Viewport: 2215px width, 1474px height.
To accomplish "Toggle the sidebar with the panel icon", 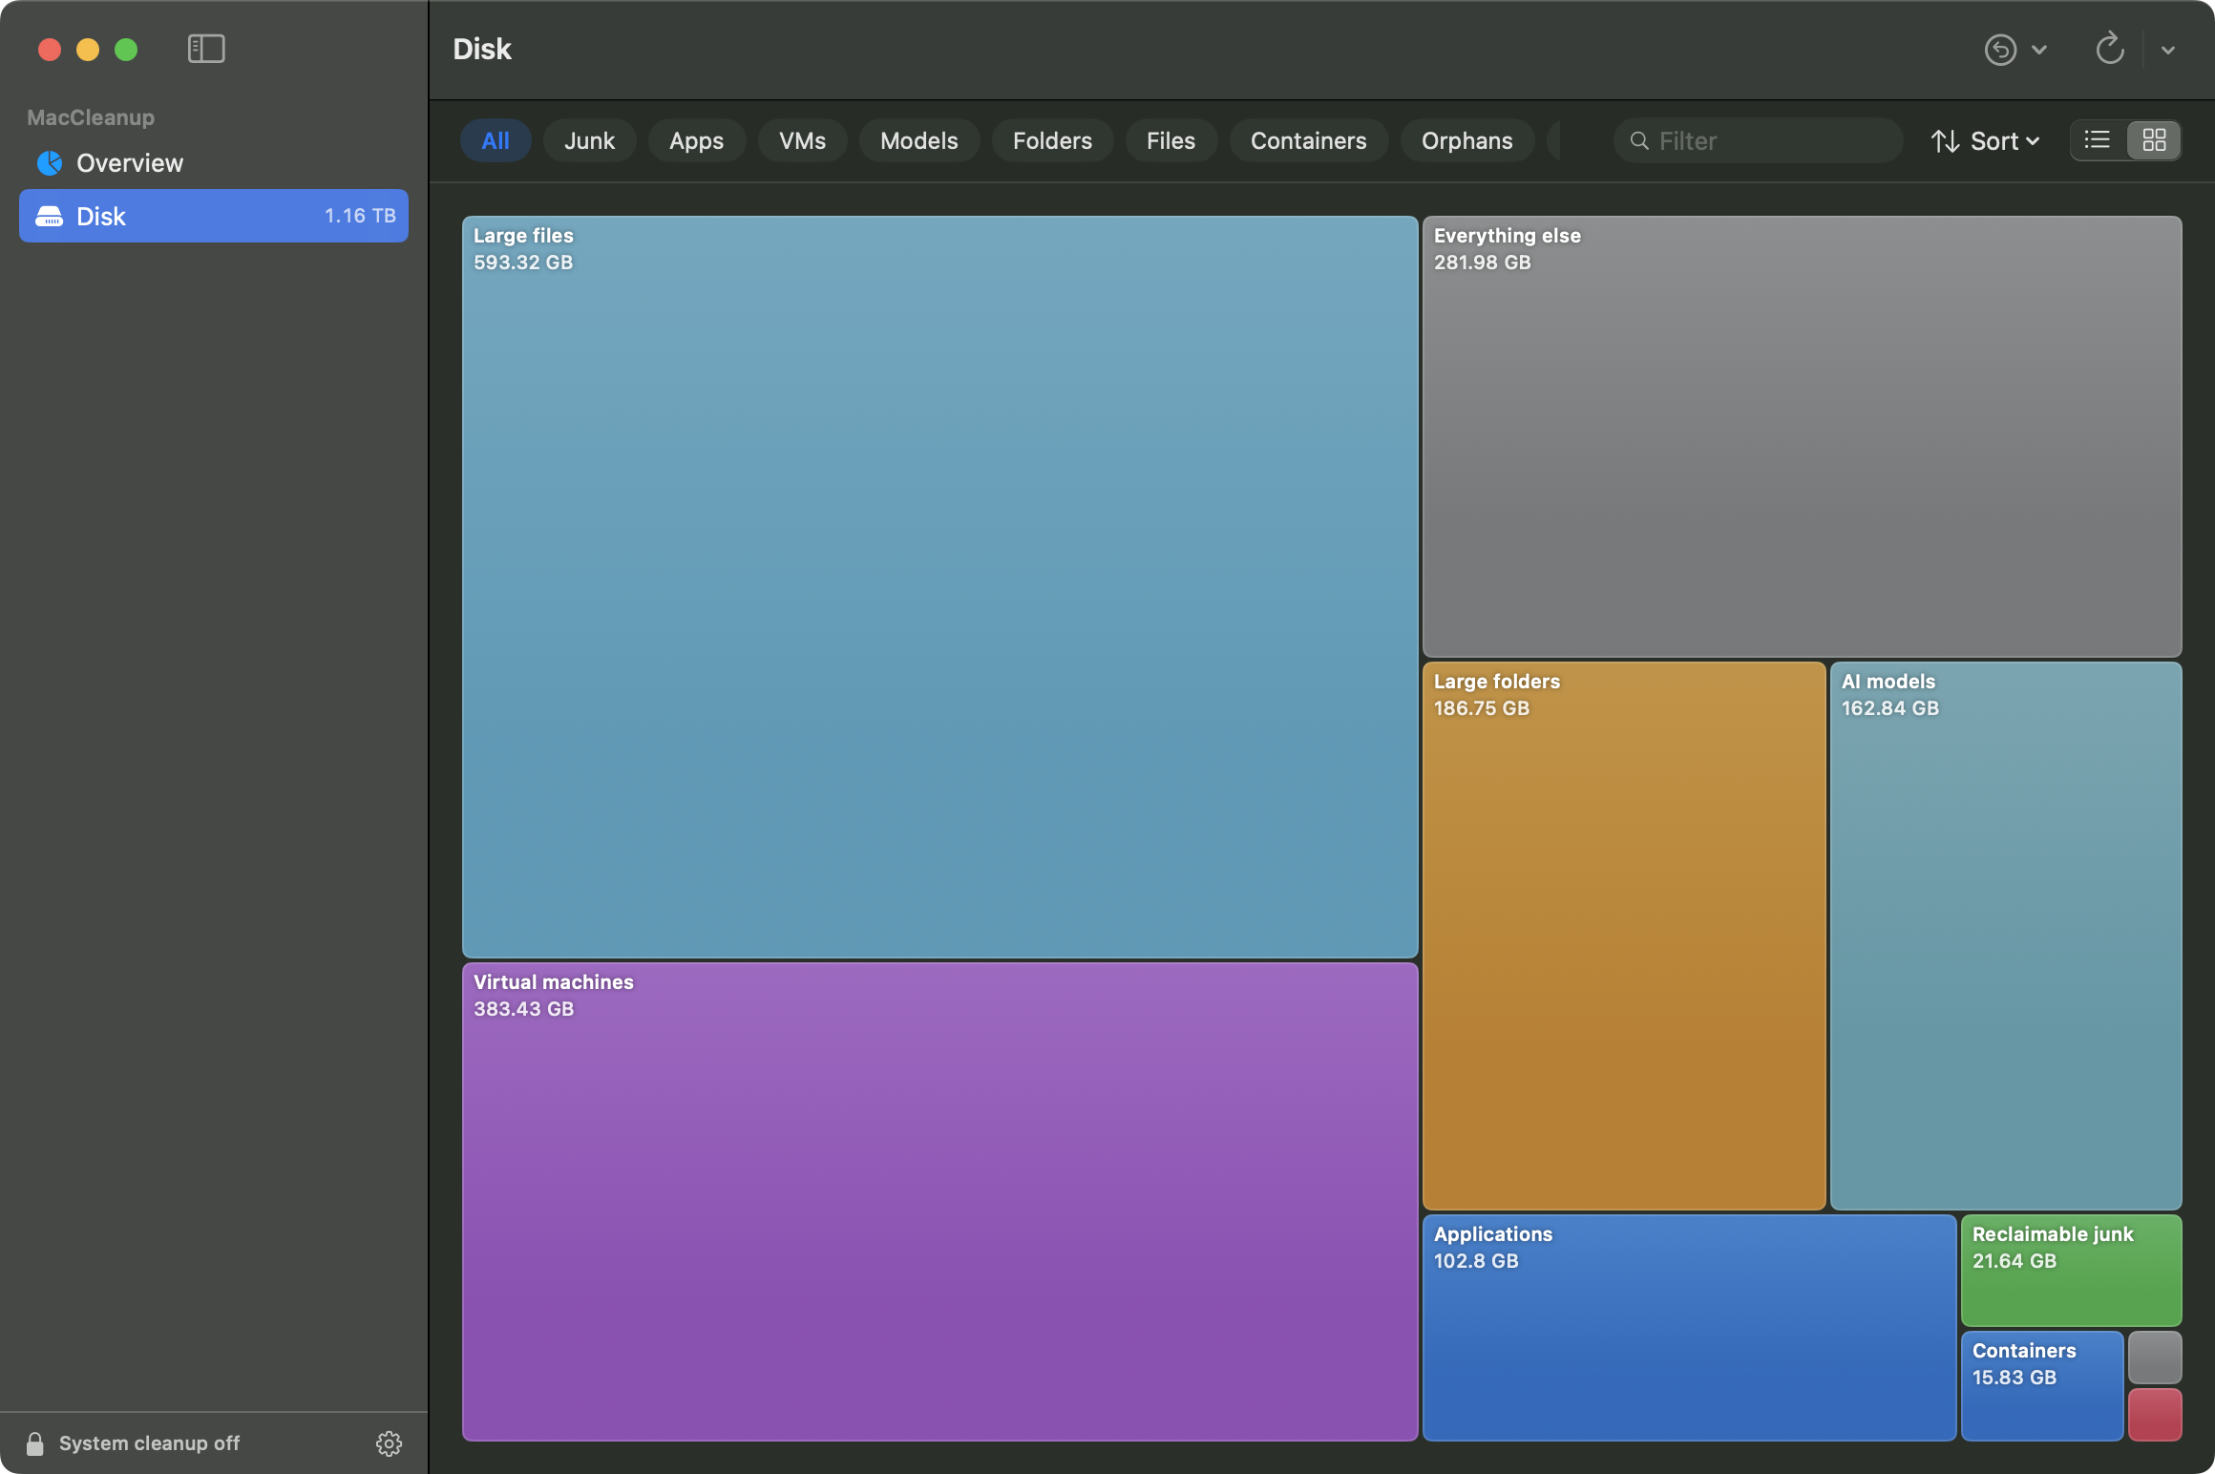I will tap(206, 49).
